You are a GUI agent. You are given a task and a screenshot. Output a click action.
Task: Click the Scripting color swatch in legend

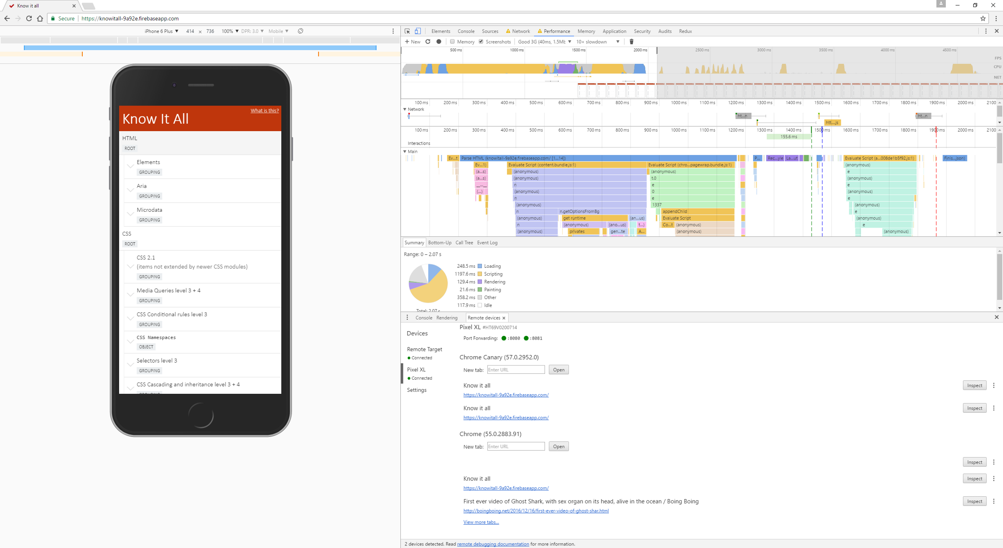tap(480, 274)
